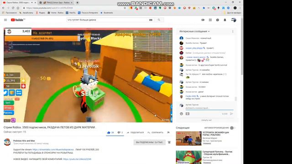Screen dimensions: 292x164
Task: Go to the browser home page
Action: point(18,8)
